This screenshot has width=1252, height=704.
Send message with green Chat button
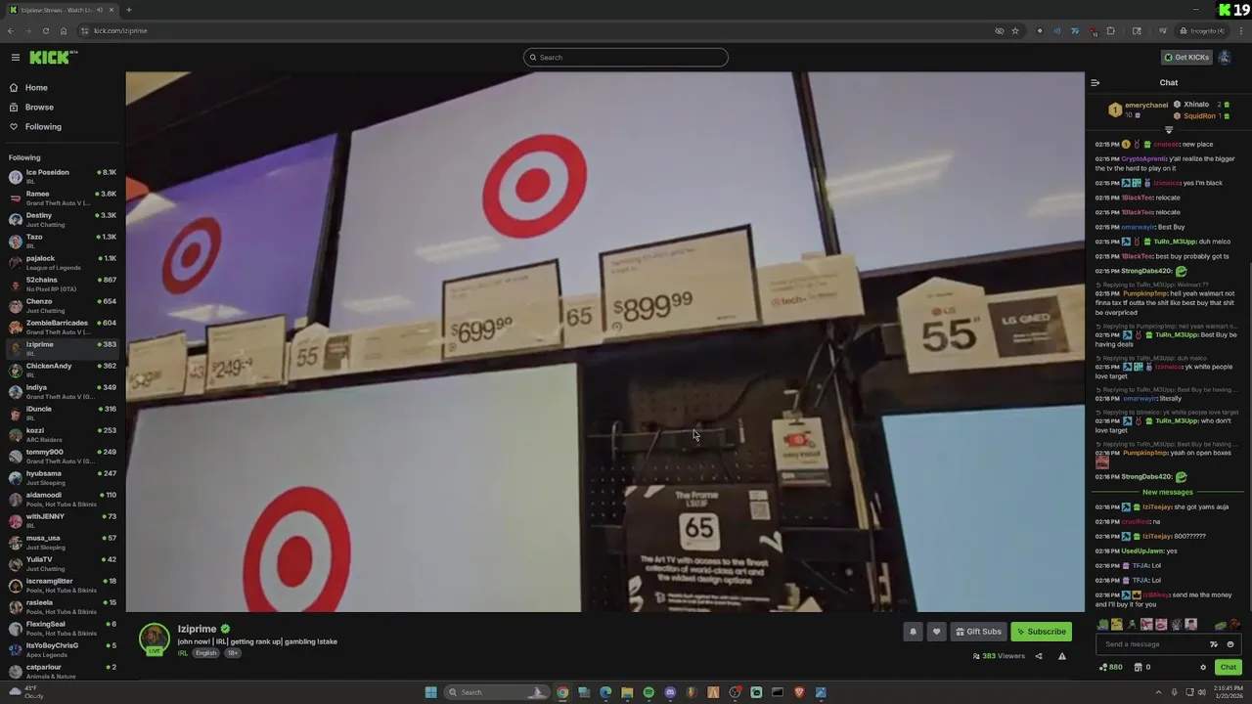1228,668
